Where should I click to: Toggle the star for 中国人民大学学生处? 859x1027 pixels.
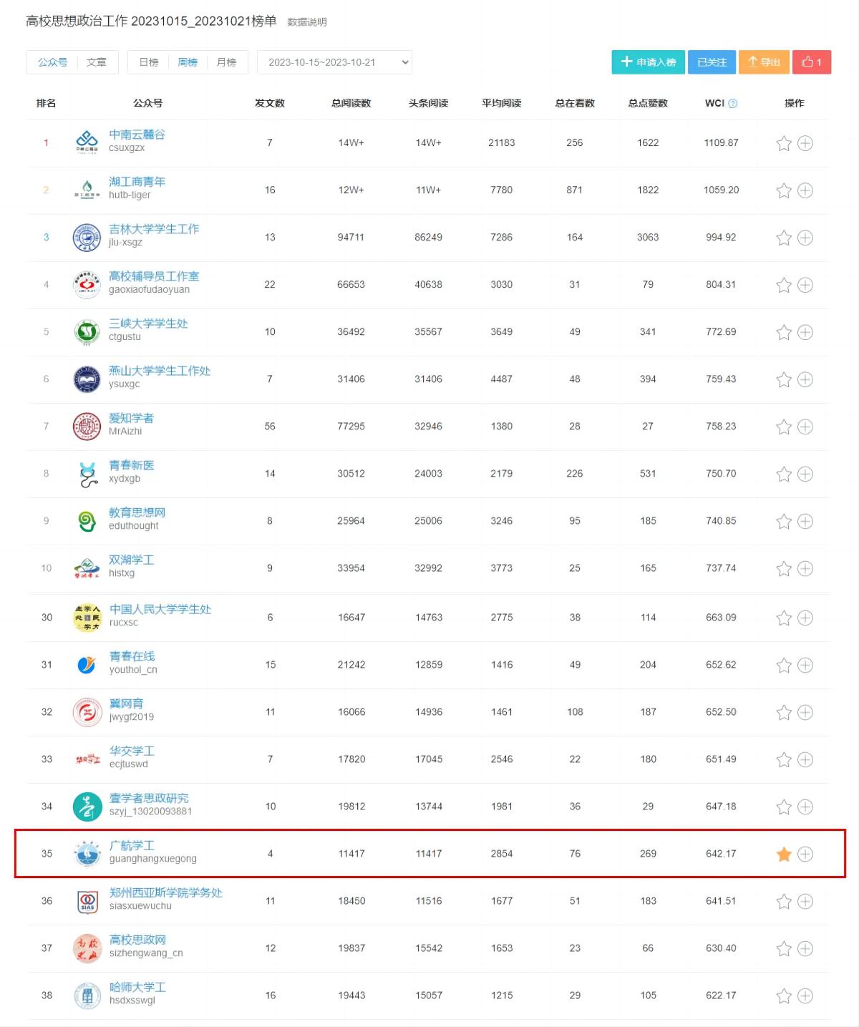784,618
